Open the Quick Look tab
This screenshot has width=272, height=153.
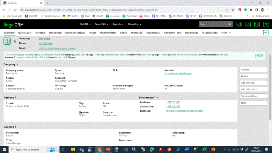click(x=25, y=33)
